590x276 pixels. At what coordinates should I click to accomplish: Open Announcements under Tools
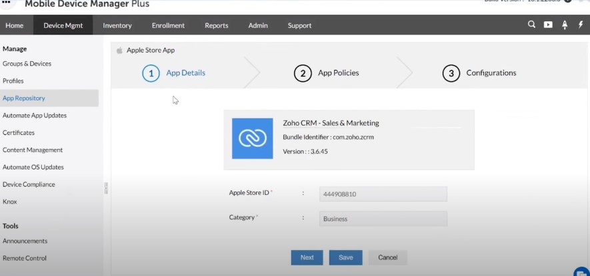point(25,241)
